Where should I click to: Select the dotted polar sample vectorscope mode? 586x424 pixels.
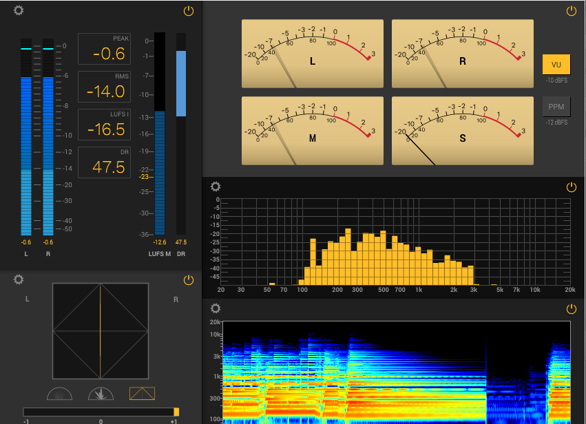click(59, 394)
